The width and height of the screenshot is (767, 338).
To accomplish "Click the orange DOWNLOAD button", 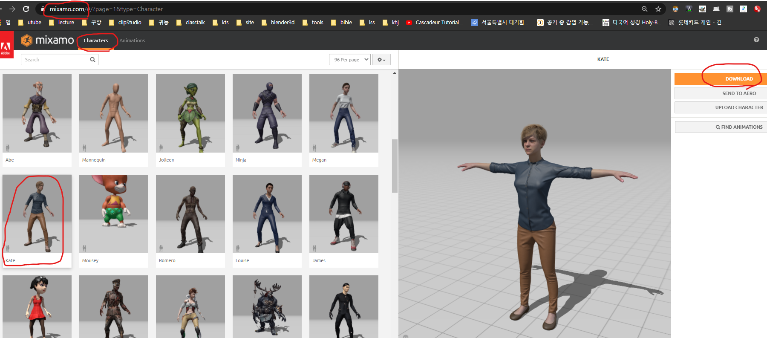I will coord(721,79).
